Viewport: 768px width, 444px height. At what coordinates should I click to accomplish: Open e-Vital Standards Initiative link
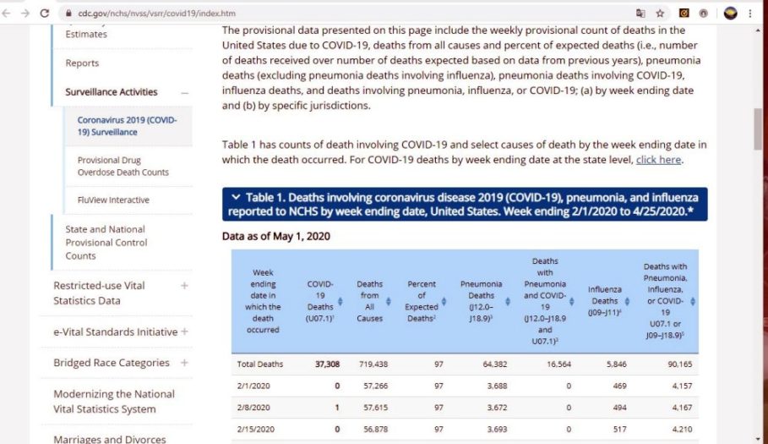[115, 332]
